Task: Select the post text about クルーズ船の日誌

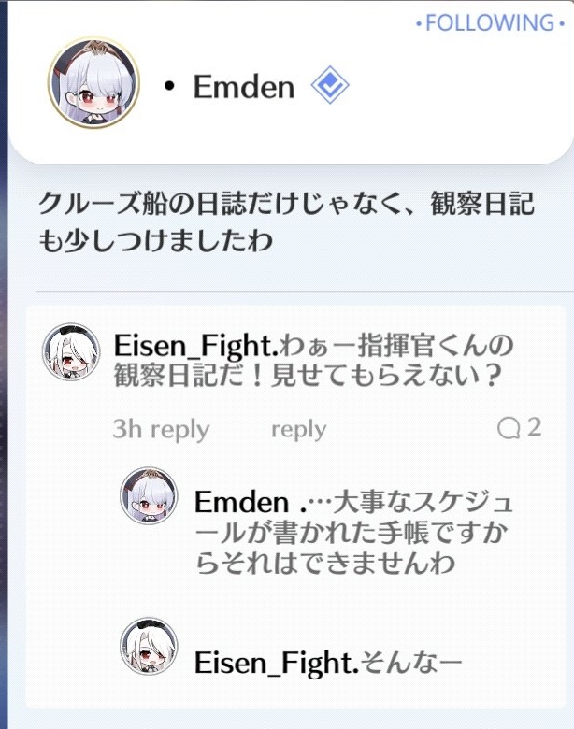Action: [286, 222]
